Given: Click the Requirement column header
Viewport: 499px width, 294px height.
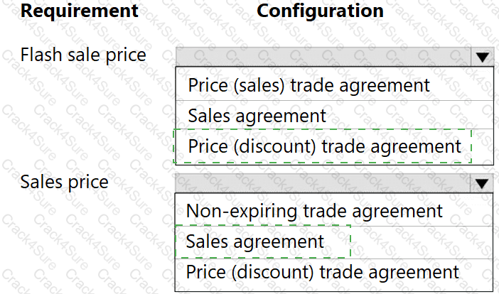Looking at the screenshot, I should point(79,11).
